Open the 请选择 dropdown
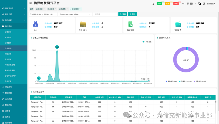Viewport: 219px width, 124px height. (105, 14)
